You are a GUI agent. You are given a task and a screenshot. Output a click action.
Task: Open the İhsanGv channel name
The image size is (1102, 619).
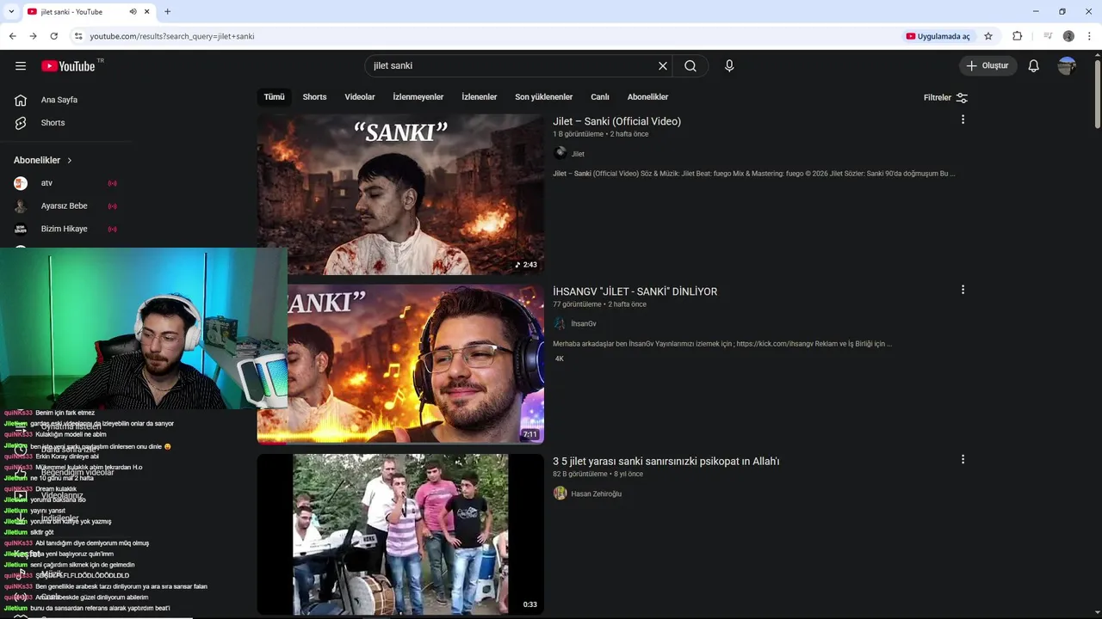tap(583, 324)
